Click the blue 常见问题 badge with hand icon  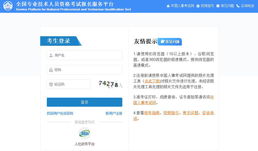point(170,42)
